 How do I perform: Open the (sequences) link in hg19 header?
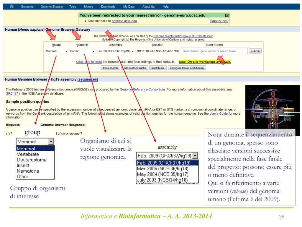click(88, 79)
